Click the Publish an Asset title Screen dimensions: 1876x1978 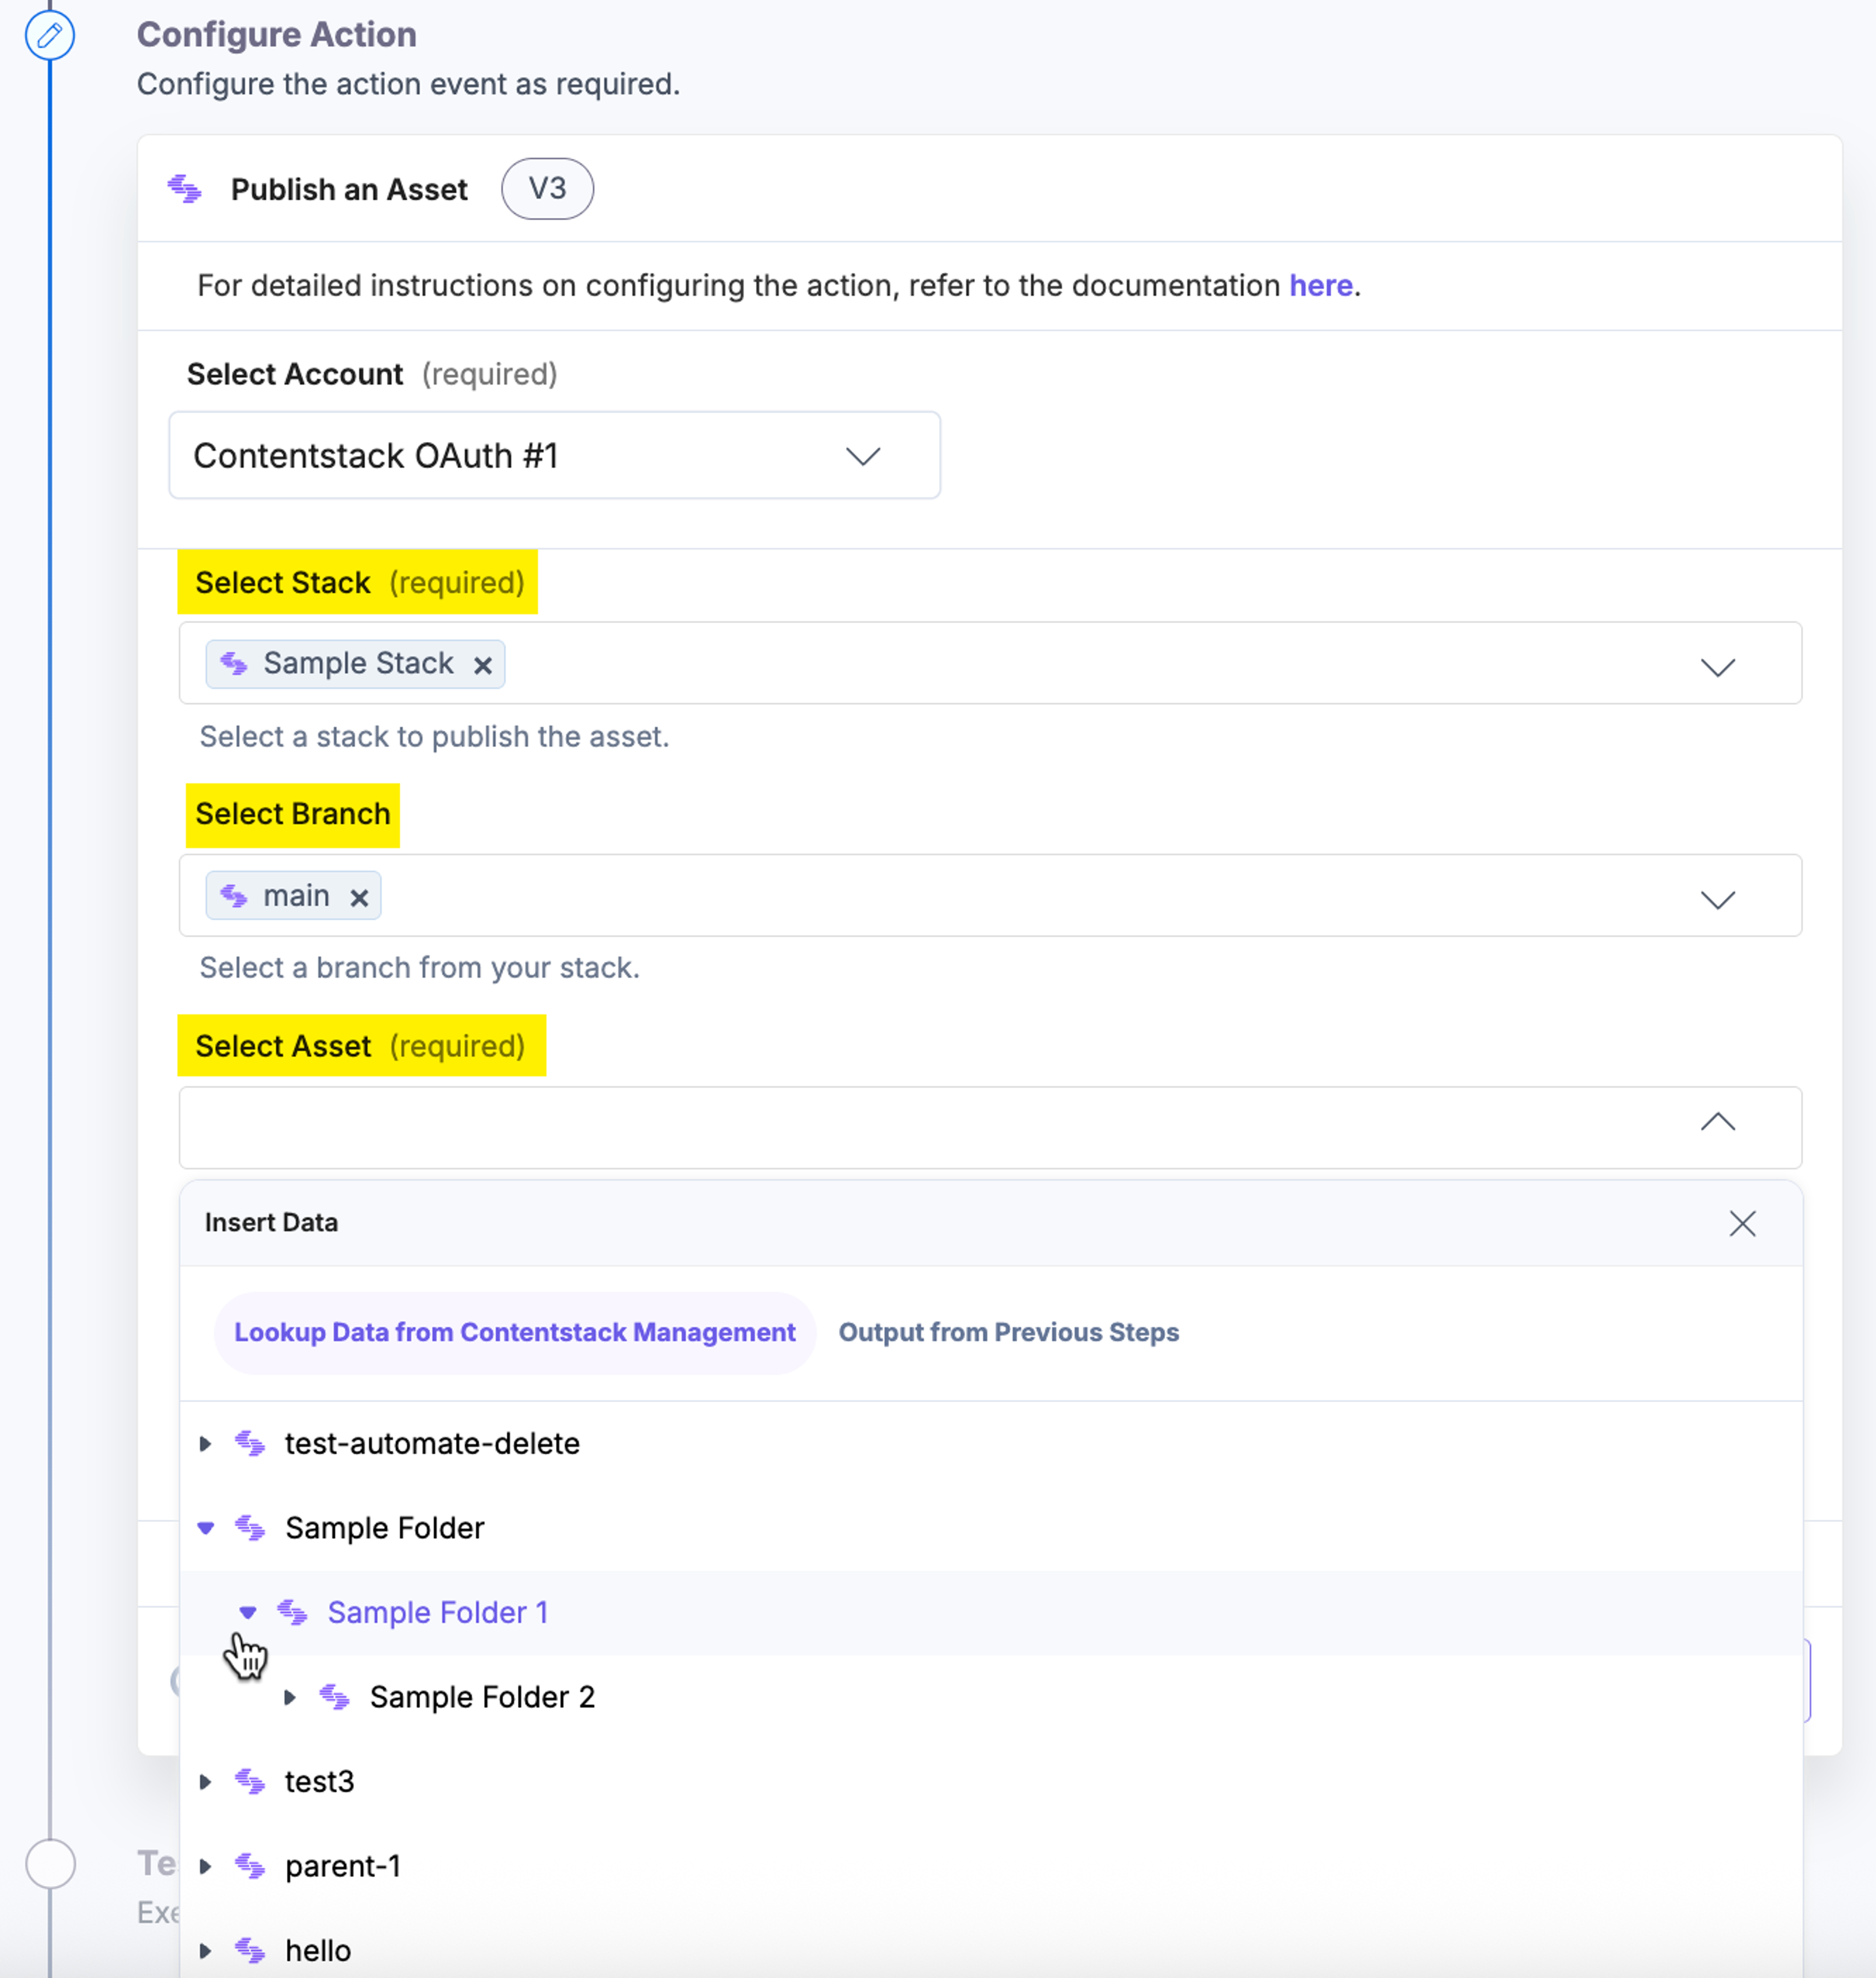pos(349,189)
